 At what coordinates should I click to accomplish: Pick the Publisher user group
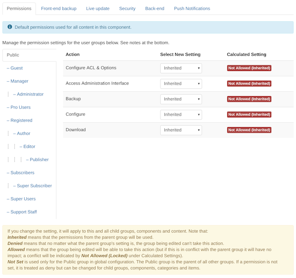(39, 160)
